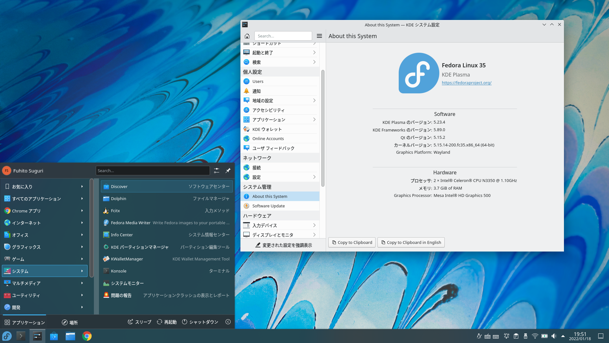Open the volume icon in system tray

(554, 336)
